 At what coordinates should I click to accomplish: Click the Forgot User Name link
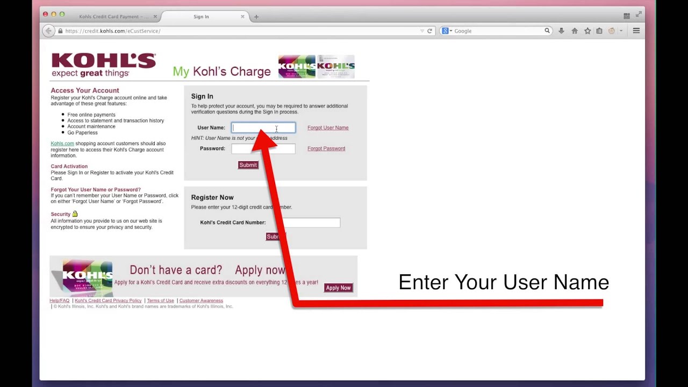tap(328, 128)
